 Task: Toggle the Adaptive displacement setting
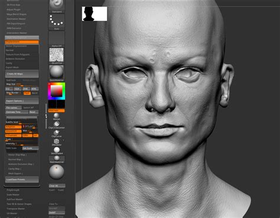point(14,127)
